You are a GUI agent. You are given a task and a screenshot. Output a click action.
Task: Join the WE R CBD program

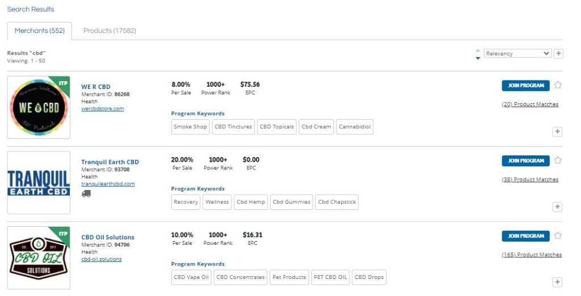pos(525,86)
